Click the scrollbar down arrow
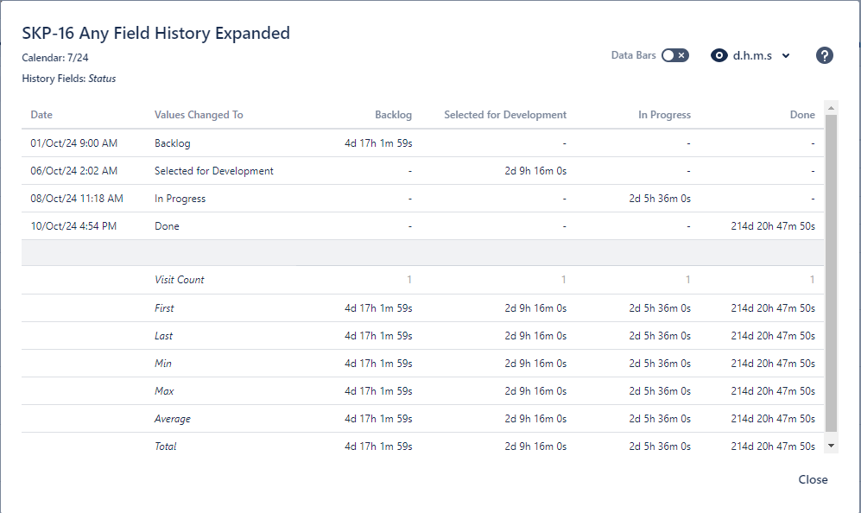Screen dimensions: 861x513 832,445
